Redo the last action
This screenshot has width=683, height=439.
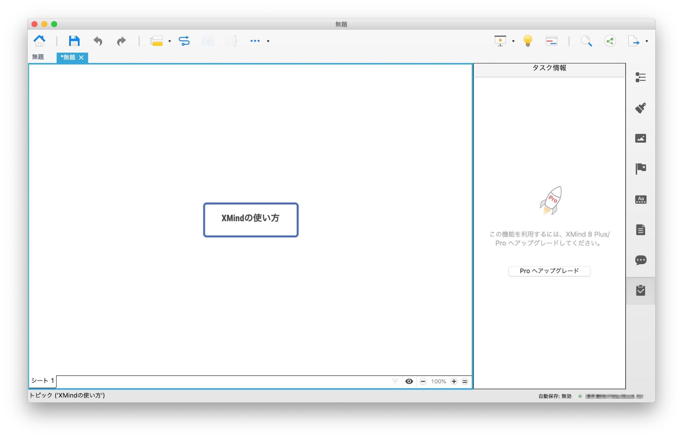point(121,41)
